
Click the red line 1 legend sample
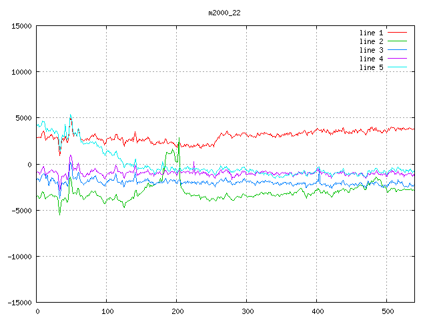tap(397, 32)
